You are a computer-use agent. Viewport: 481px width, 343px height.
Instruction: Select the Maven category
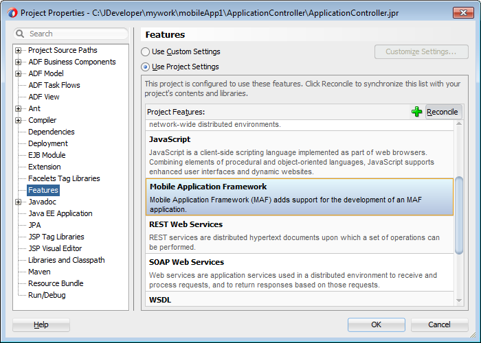[39, 272]
